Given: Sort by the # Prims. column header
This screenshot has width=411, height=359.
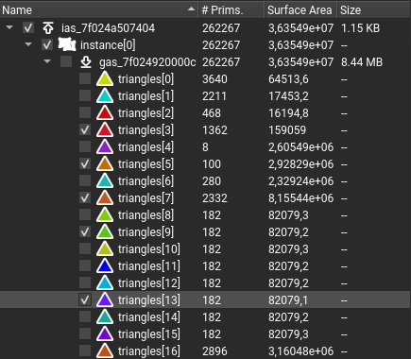Looking at the screenshot, I should pyautogui.click(x=231, y=10).
